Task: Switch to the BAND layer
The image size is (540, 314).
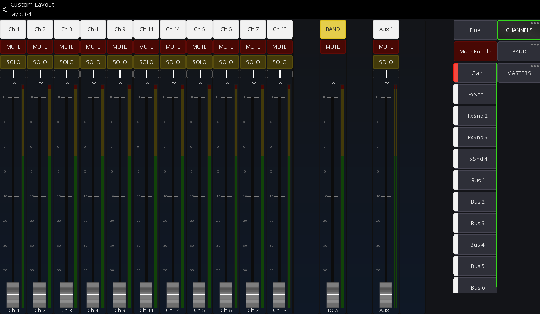Action: coord(519,51)
